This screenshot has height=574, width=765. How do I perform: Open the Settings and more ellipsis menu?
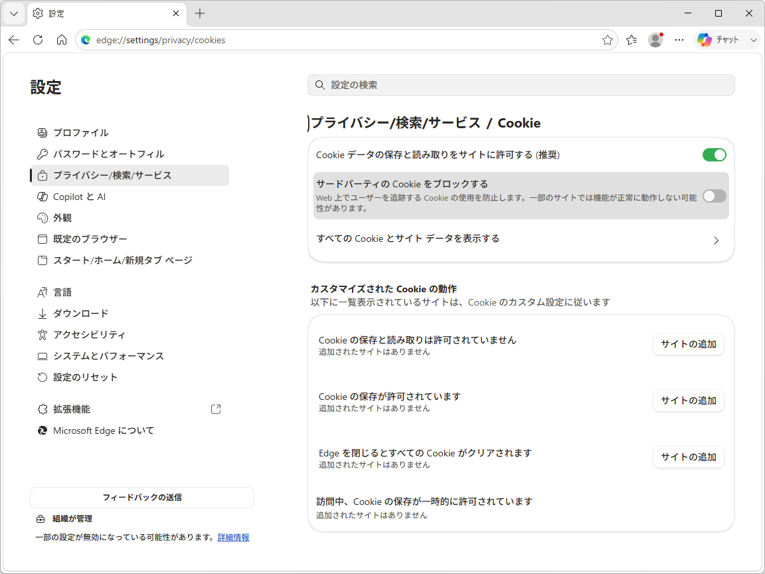679,40
